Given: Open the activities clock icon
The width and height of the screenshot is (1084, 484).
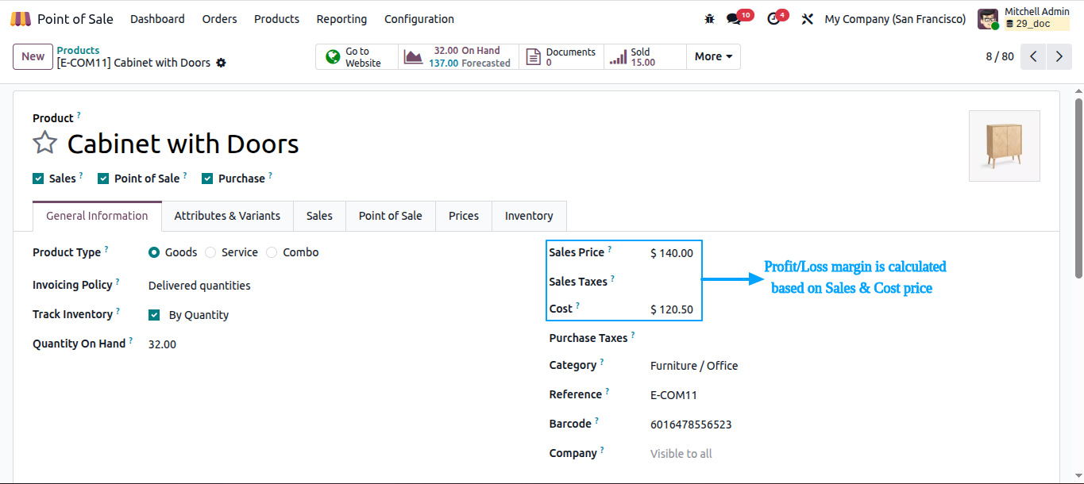Looking at the screenshot, I should click(773, 19).
